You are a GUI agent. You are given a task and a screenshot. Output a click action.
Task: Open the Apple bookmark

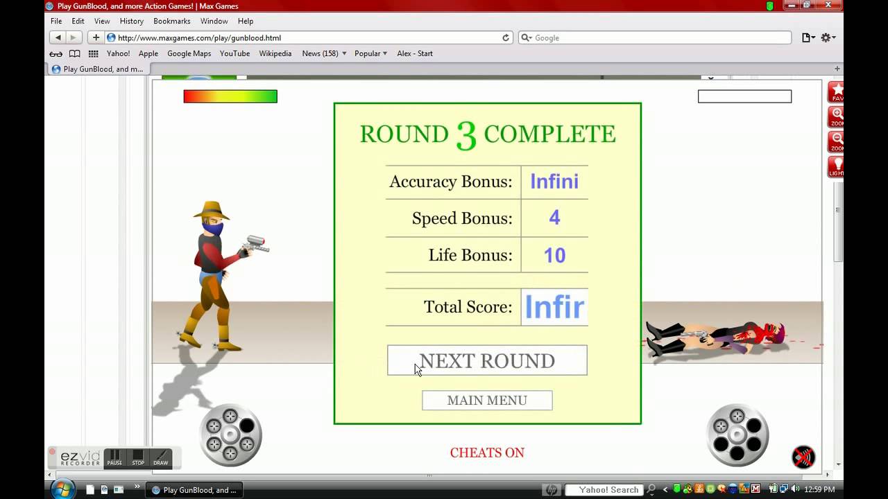(x=148, y=53)
